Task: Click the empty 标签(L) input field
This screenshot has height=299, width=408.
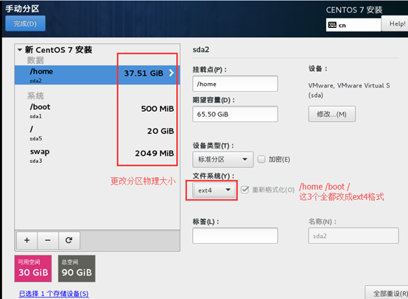Action: [x=235, y=236]
